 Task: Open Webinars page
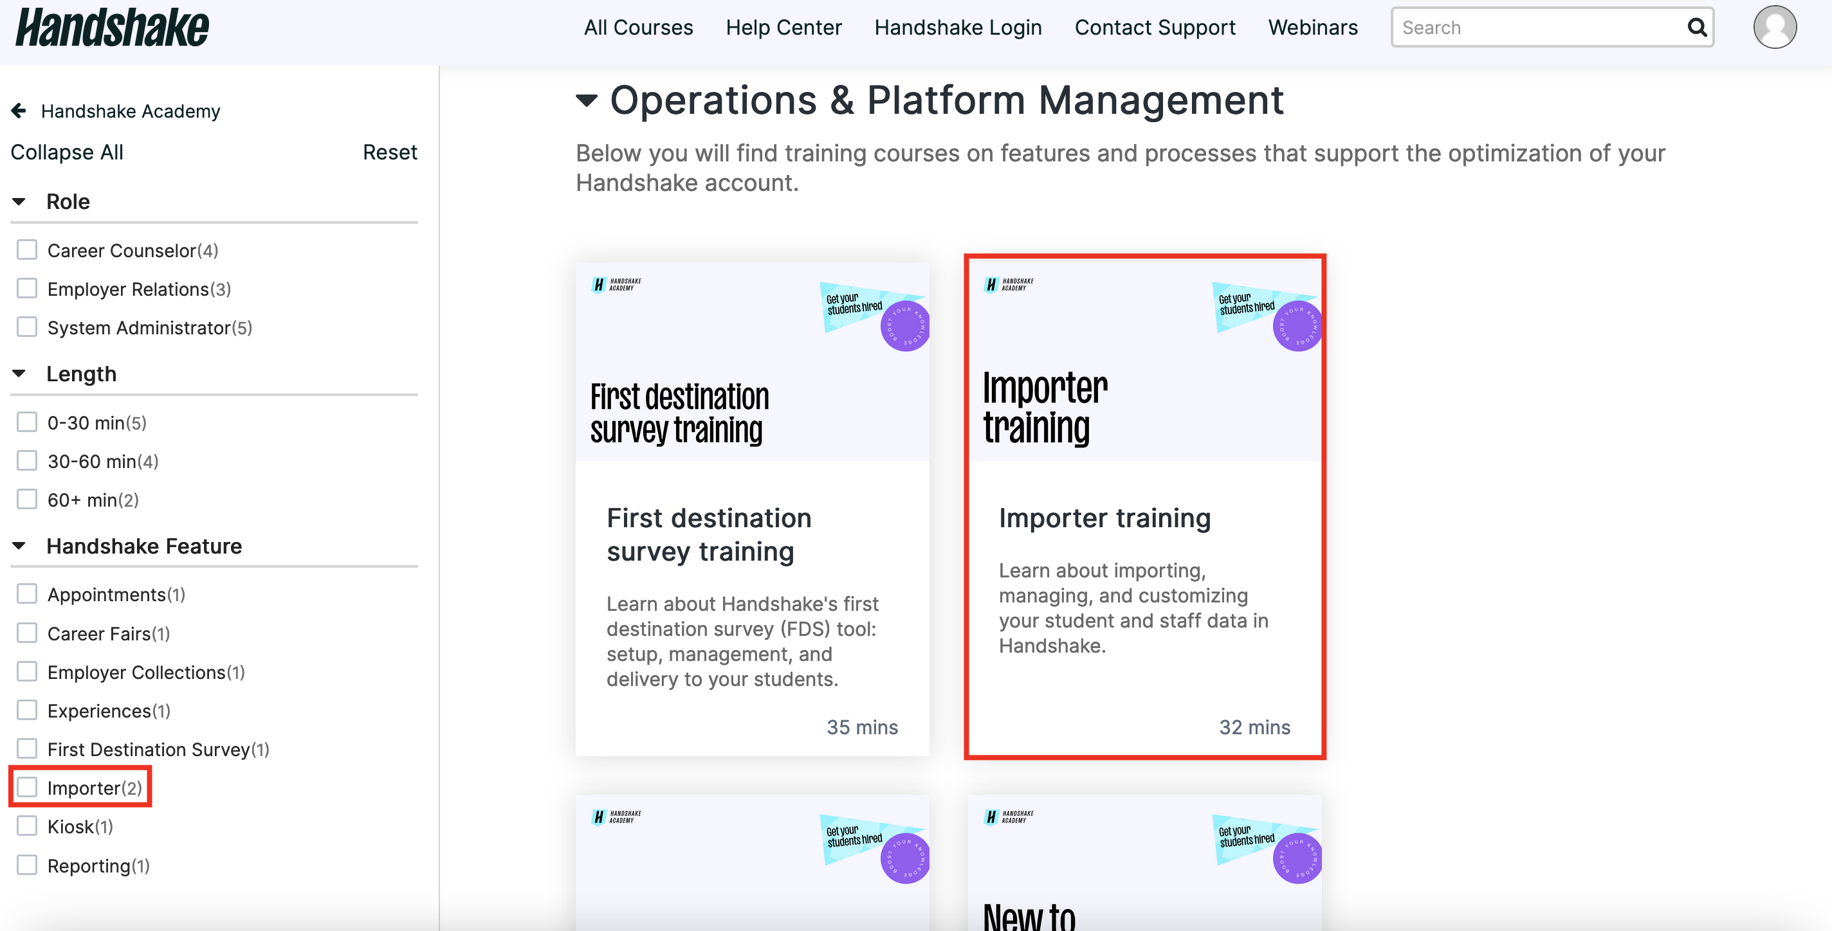click(x=1312, y=28)
